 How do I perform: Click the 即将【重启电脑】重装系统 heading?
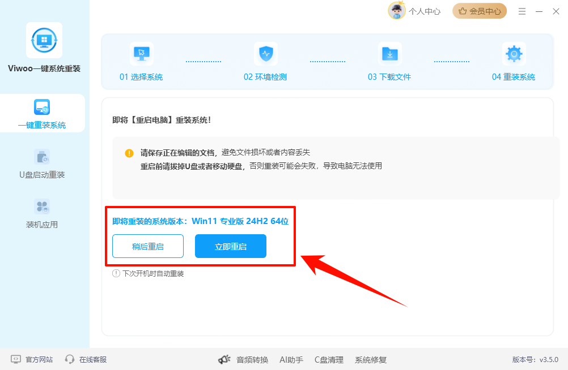coord(162,120)
